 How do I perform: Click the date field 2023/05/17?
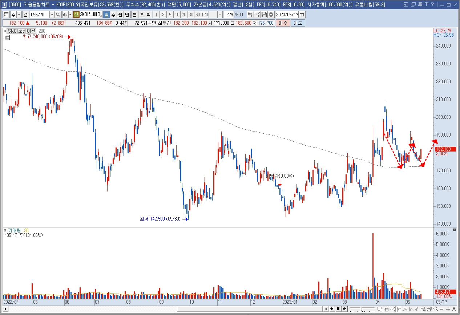coord(287,15)
